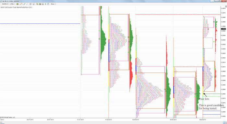227x124 pixels.
Task: Click the 31.07.2013 date on time axis
Action: coord(80,120)
